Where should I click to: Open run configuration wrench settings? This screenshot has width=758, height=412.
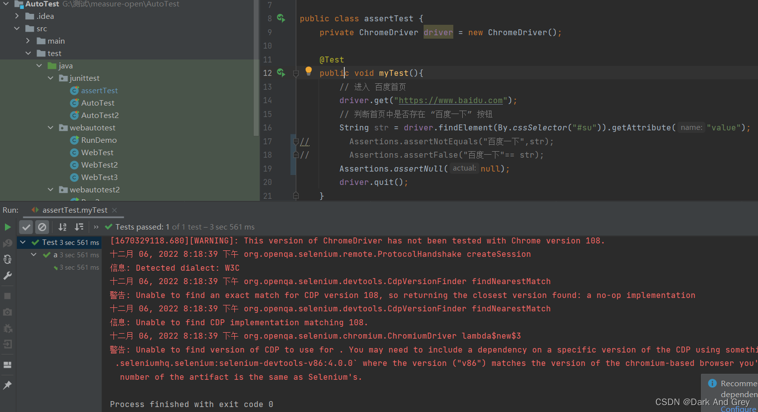[x=7, y=276]
